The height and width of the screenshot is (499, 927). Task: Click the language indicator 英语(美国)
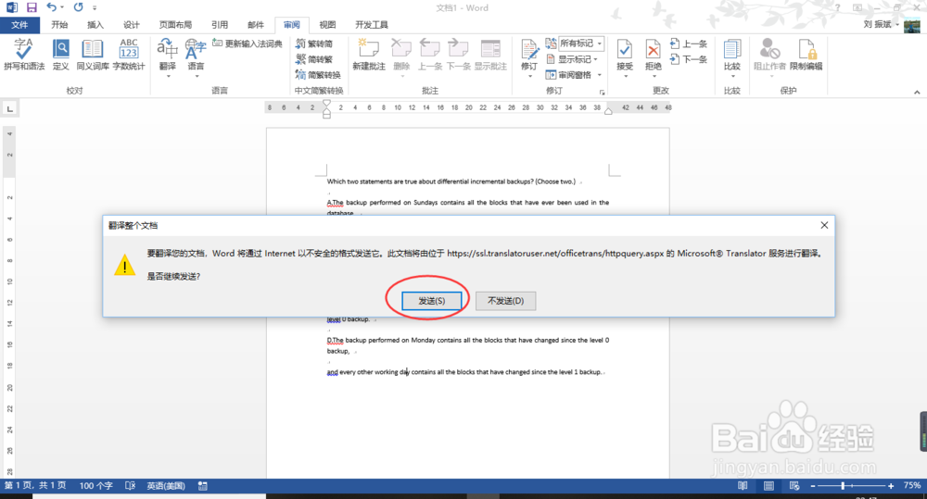pos(166,485)
